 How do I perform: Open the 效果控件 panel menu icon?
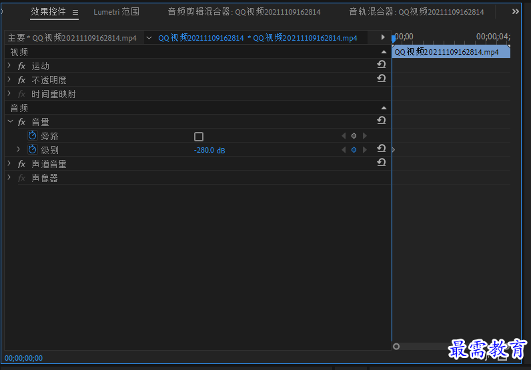pos(75,13)
